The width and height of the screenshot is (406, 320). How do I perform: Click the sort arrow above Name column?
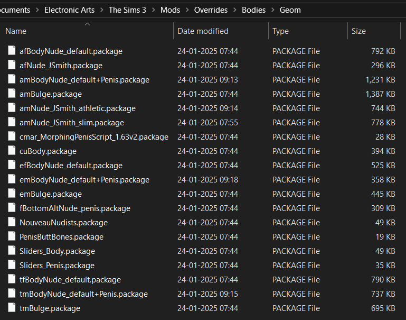coord(87,24)
